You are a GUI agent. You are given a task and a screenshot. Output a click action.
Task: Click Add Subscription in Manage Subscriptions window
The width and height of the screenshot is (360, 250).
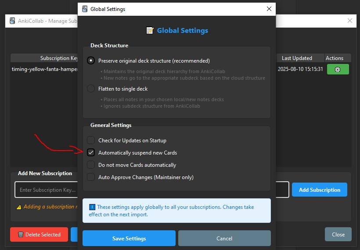click(x=319, y=190)
